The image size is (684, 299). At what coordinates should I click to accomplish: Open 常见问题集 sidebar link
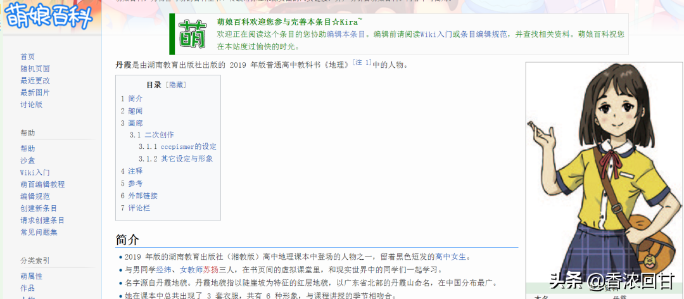[x=39, y=232]
